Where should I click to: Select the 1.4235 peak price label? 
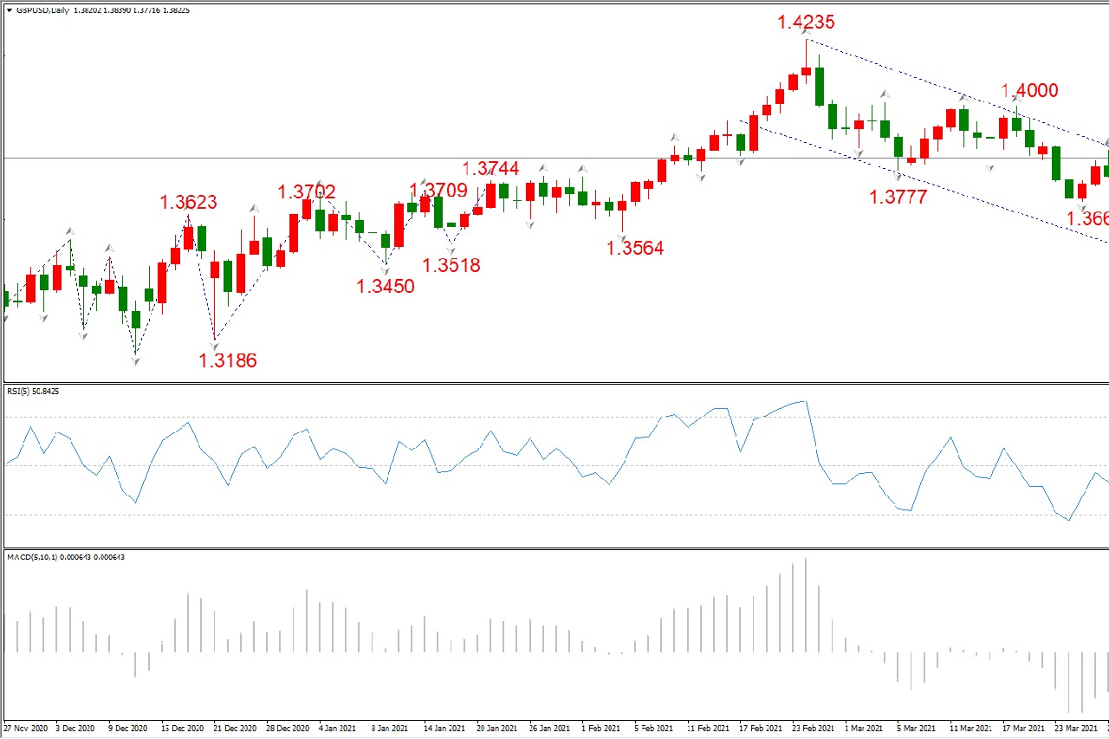[806, 23]
